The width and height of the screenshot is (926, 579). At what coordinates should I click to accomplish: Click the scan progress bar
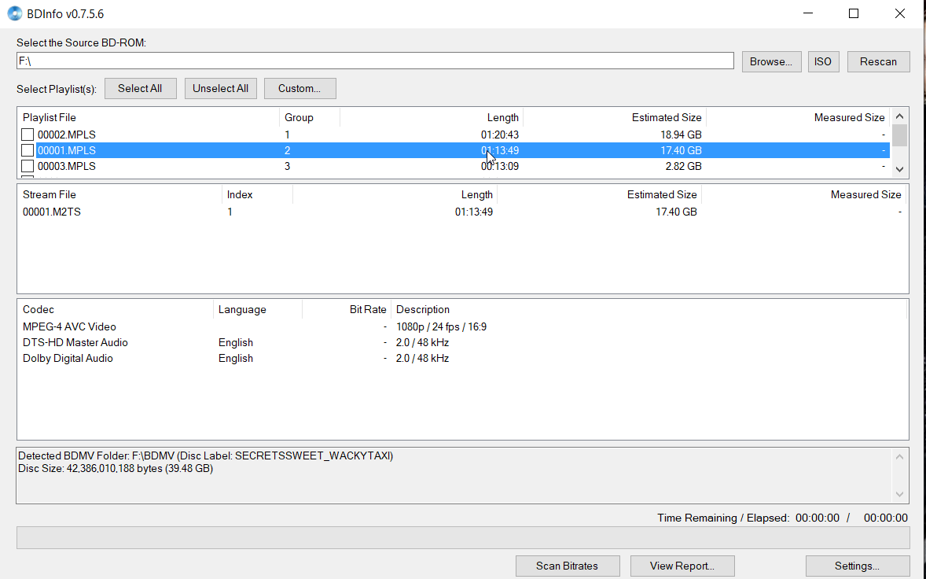click(463, 537)
